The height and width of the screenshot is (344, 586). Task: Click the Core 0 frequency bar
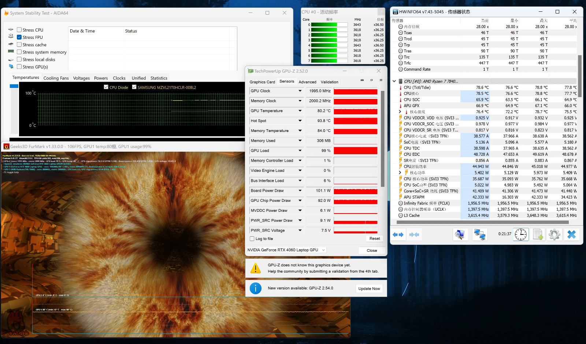(329, 25)
